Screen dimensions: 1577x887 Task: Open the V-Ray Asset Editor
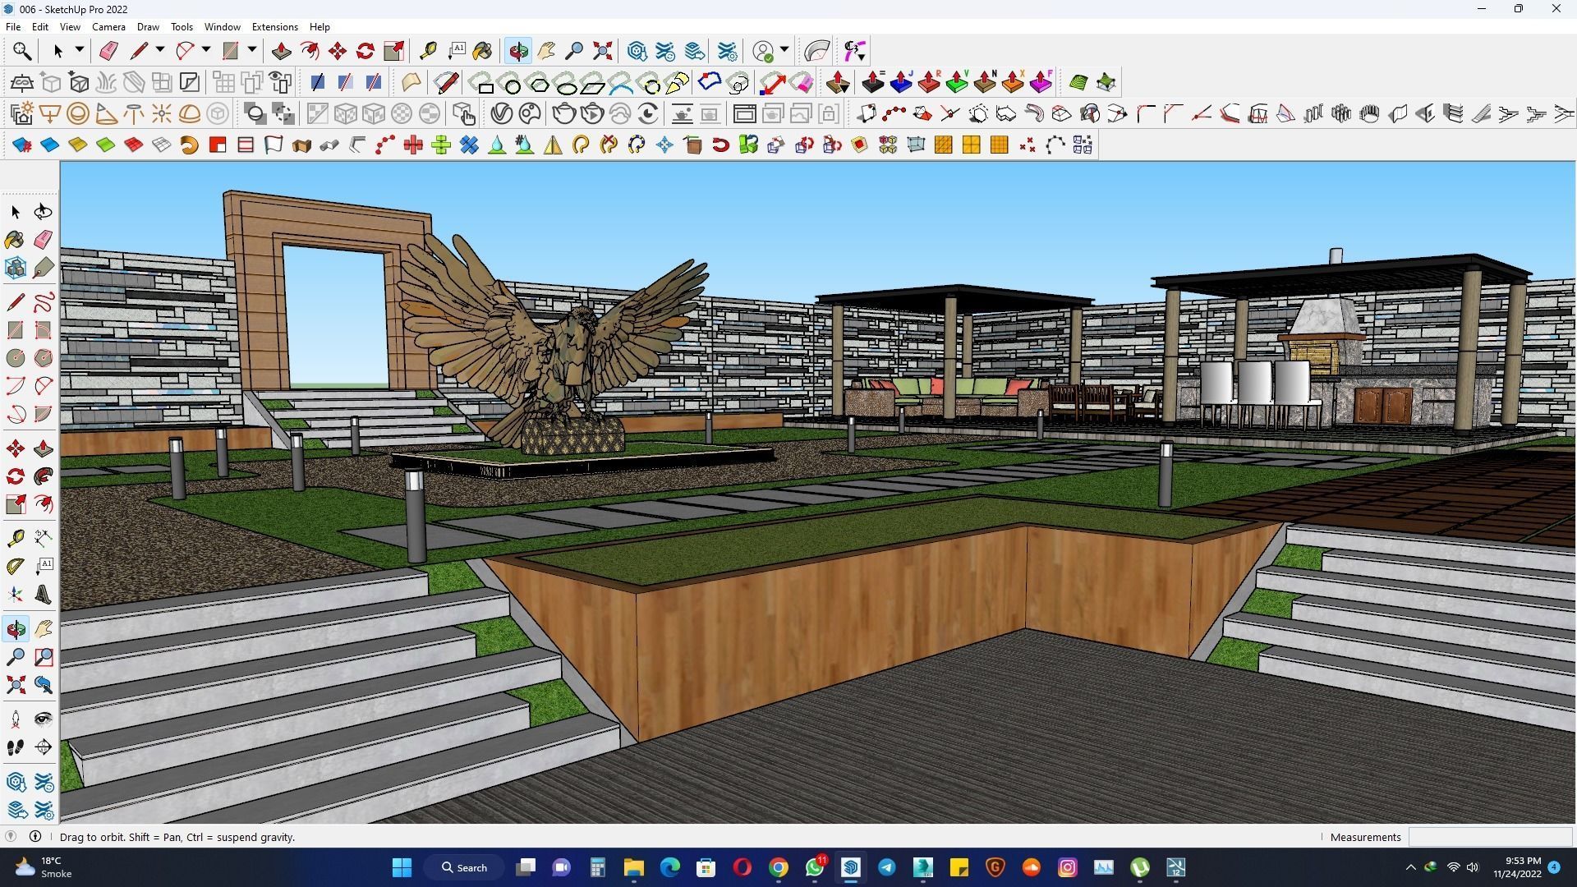coord(501,113)
